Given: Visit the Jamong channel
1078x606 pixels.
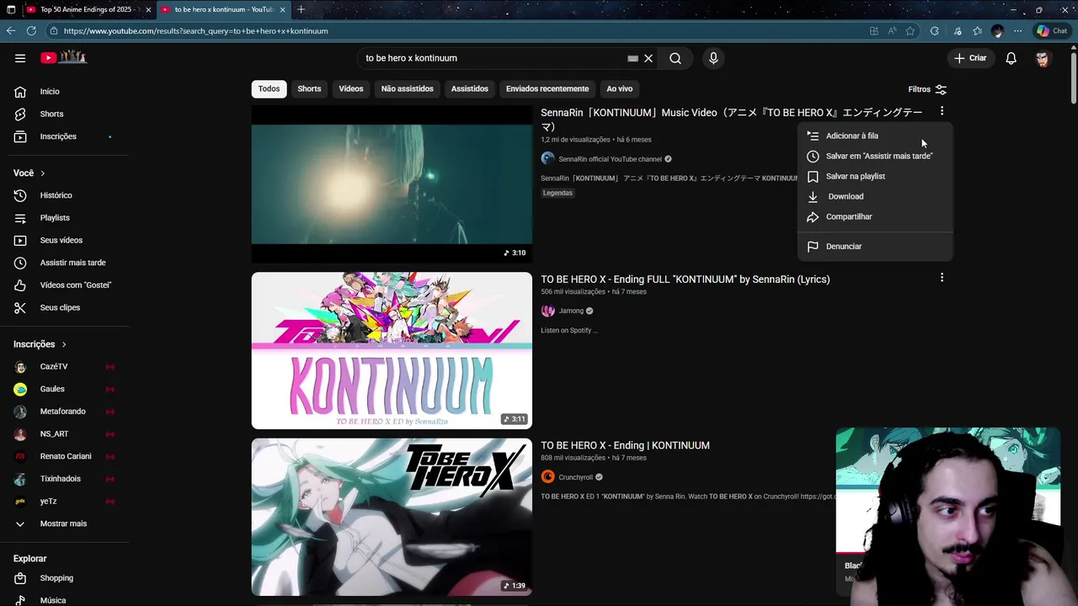Looking at the screenshot, I should 570,311.
